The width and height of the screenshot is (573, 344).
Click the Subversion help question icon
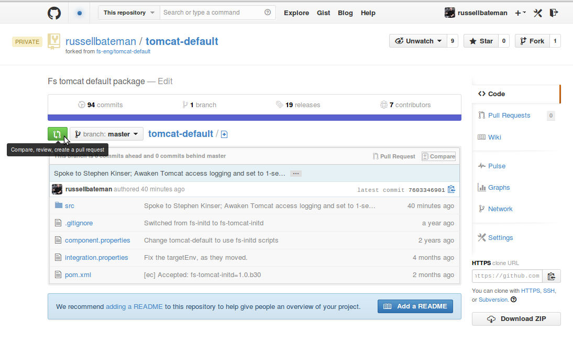[x=513, y=300]
